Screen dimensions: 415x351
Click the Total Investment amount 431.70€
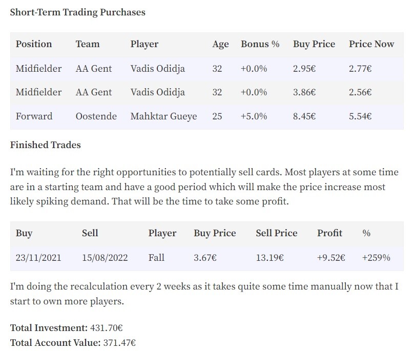(x=106, y=328)
